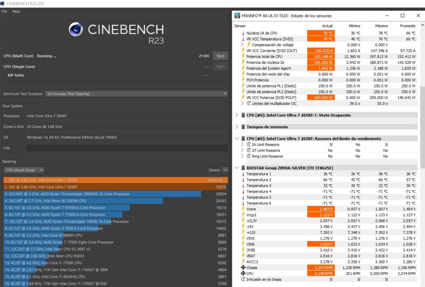
Task: Expand Compensación de voltaje row
Action: (242, 45)
